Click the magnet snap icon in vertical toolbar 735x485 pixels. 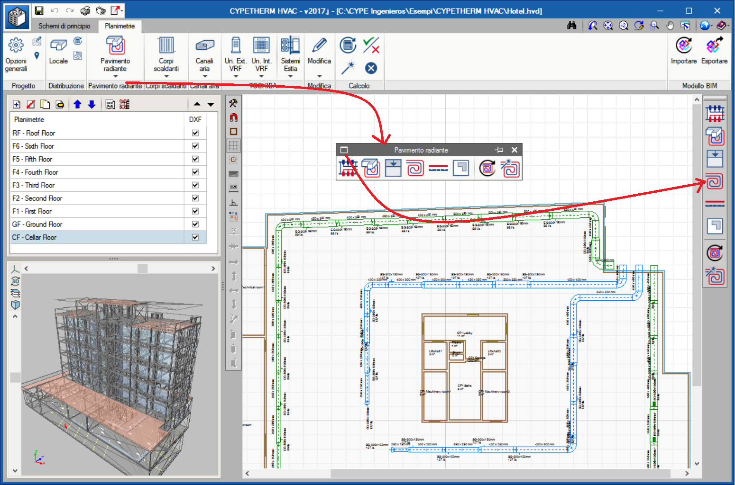click(233, 117)
